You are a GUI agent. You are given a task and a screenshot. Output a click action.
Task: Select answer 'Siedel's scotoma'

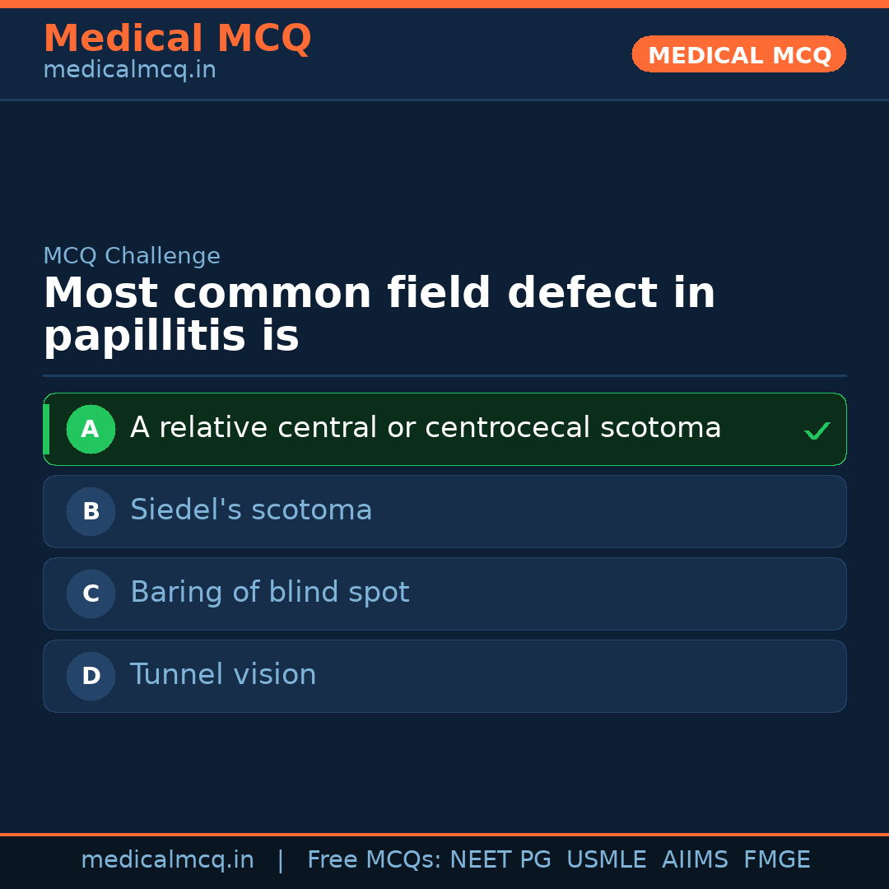251,510
